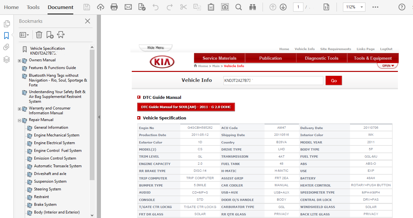Switch to the Home tab

(x=11, y=7)
